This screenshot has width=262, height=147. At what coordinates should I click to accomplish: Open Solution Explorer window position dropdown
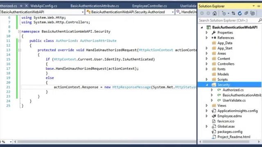click(254, 6)
